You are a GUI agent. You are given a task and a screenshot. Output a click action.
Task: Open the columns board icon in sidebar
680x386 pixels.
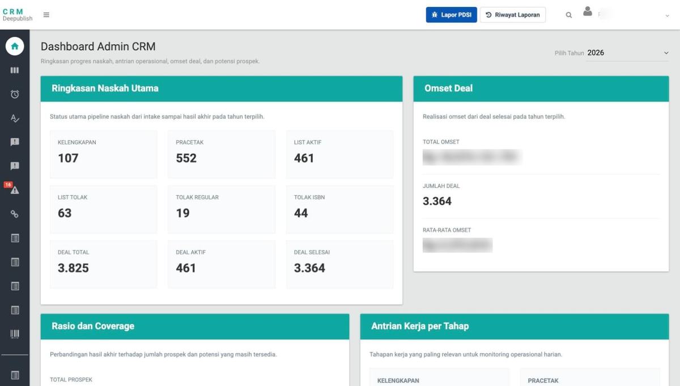[x=15, y=70]
